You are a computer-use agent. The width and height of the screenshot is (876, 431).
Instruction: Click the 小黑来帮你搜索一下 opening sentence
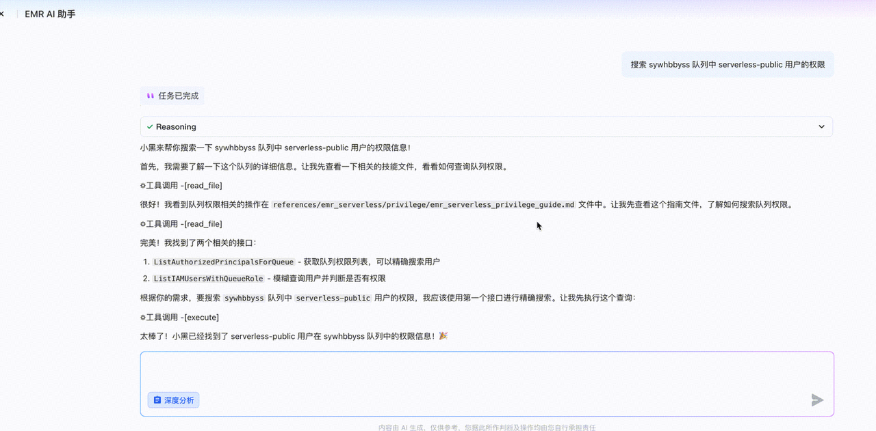275,148
